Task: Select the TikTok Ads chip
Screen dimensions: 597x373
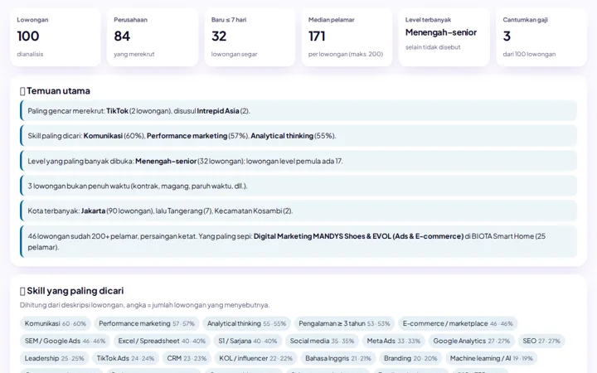Action: pos(125,359)
